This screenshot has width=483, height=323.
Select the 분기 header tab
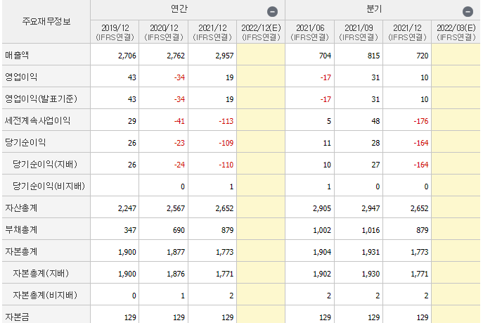point(374,8)
